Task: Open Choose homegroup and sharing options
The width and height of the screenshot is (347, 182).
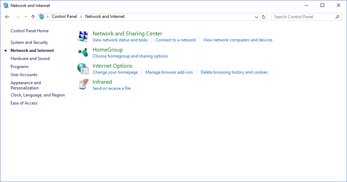Action: coord(130,56)
